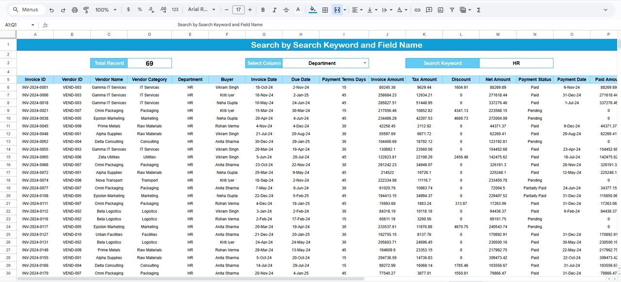Click the print icon
Image resolution: width=621 pixels, height=282 pixels.
pyautogui.click(x=75, y=10)
